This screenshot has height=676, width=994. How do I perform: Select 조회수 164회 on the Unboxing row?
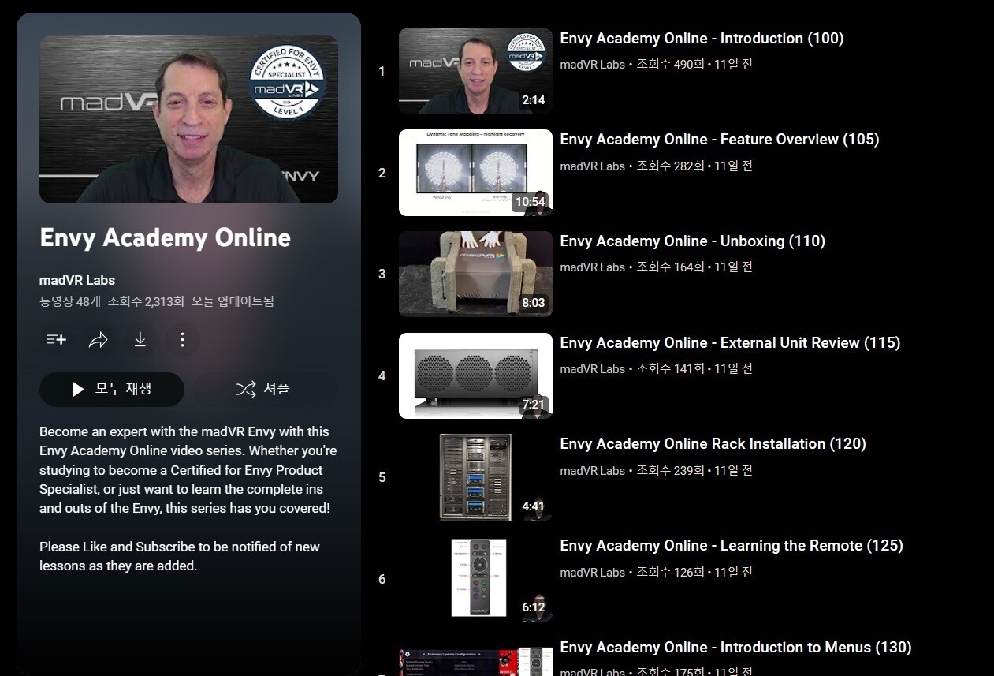click(670, 267)
